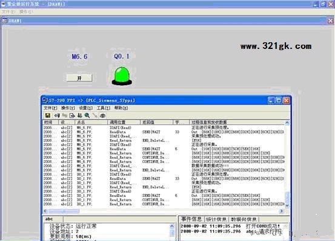
Task: Switch to the 事件信息 tab
Action: pyautogui.click(x=191, y=219)
